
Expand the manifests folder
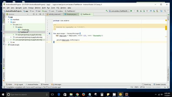(9, 20)
